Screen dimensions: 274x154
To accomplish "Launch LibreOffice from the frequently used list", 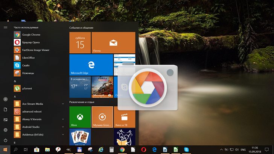I will [39, 58].
